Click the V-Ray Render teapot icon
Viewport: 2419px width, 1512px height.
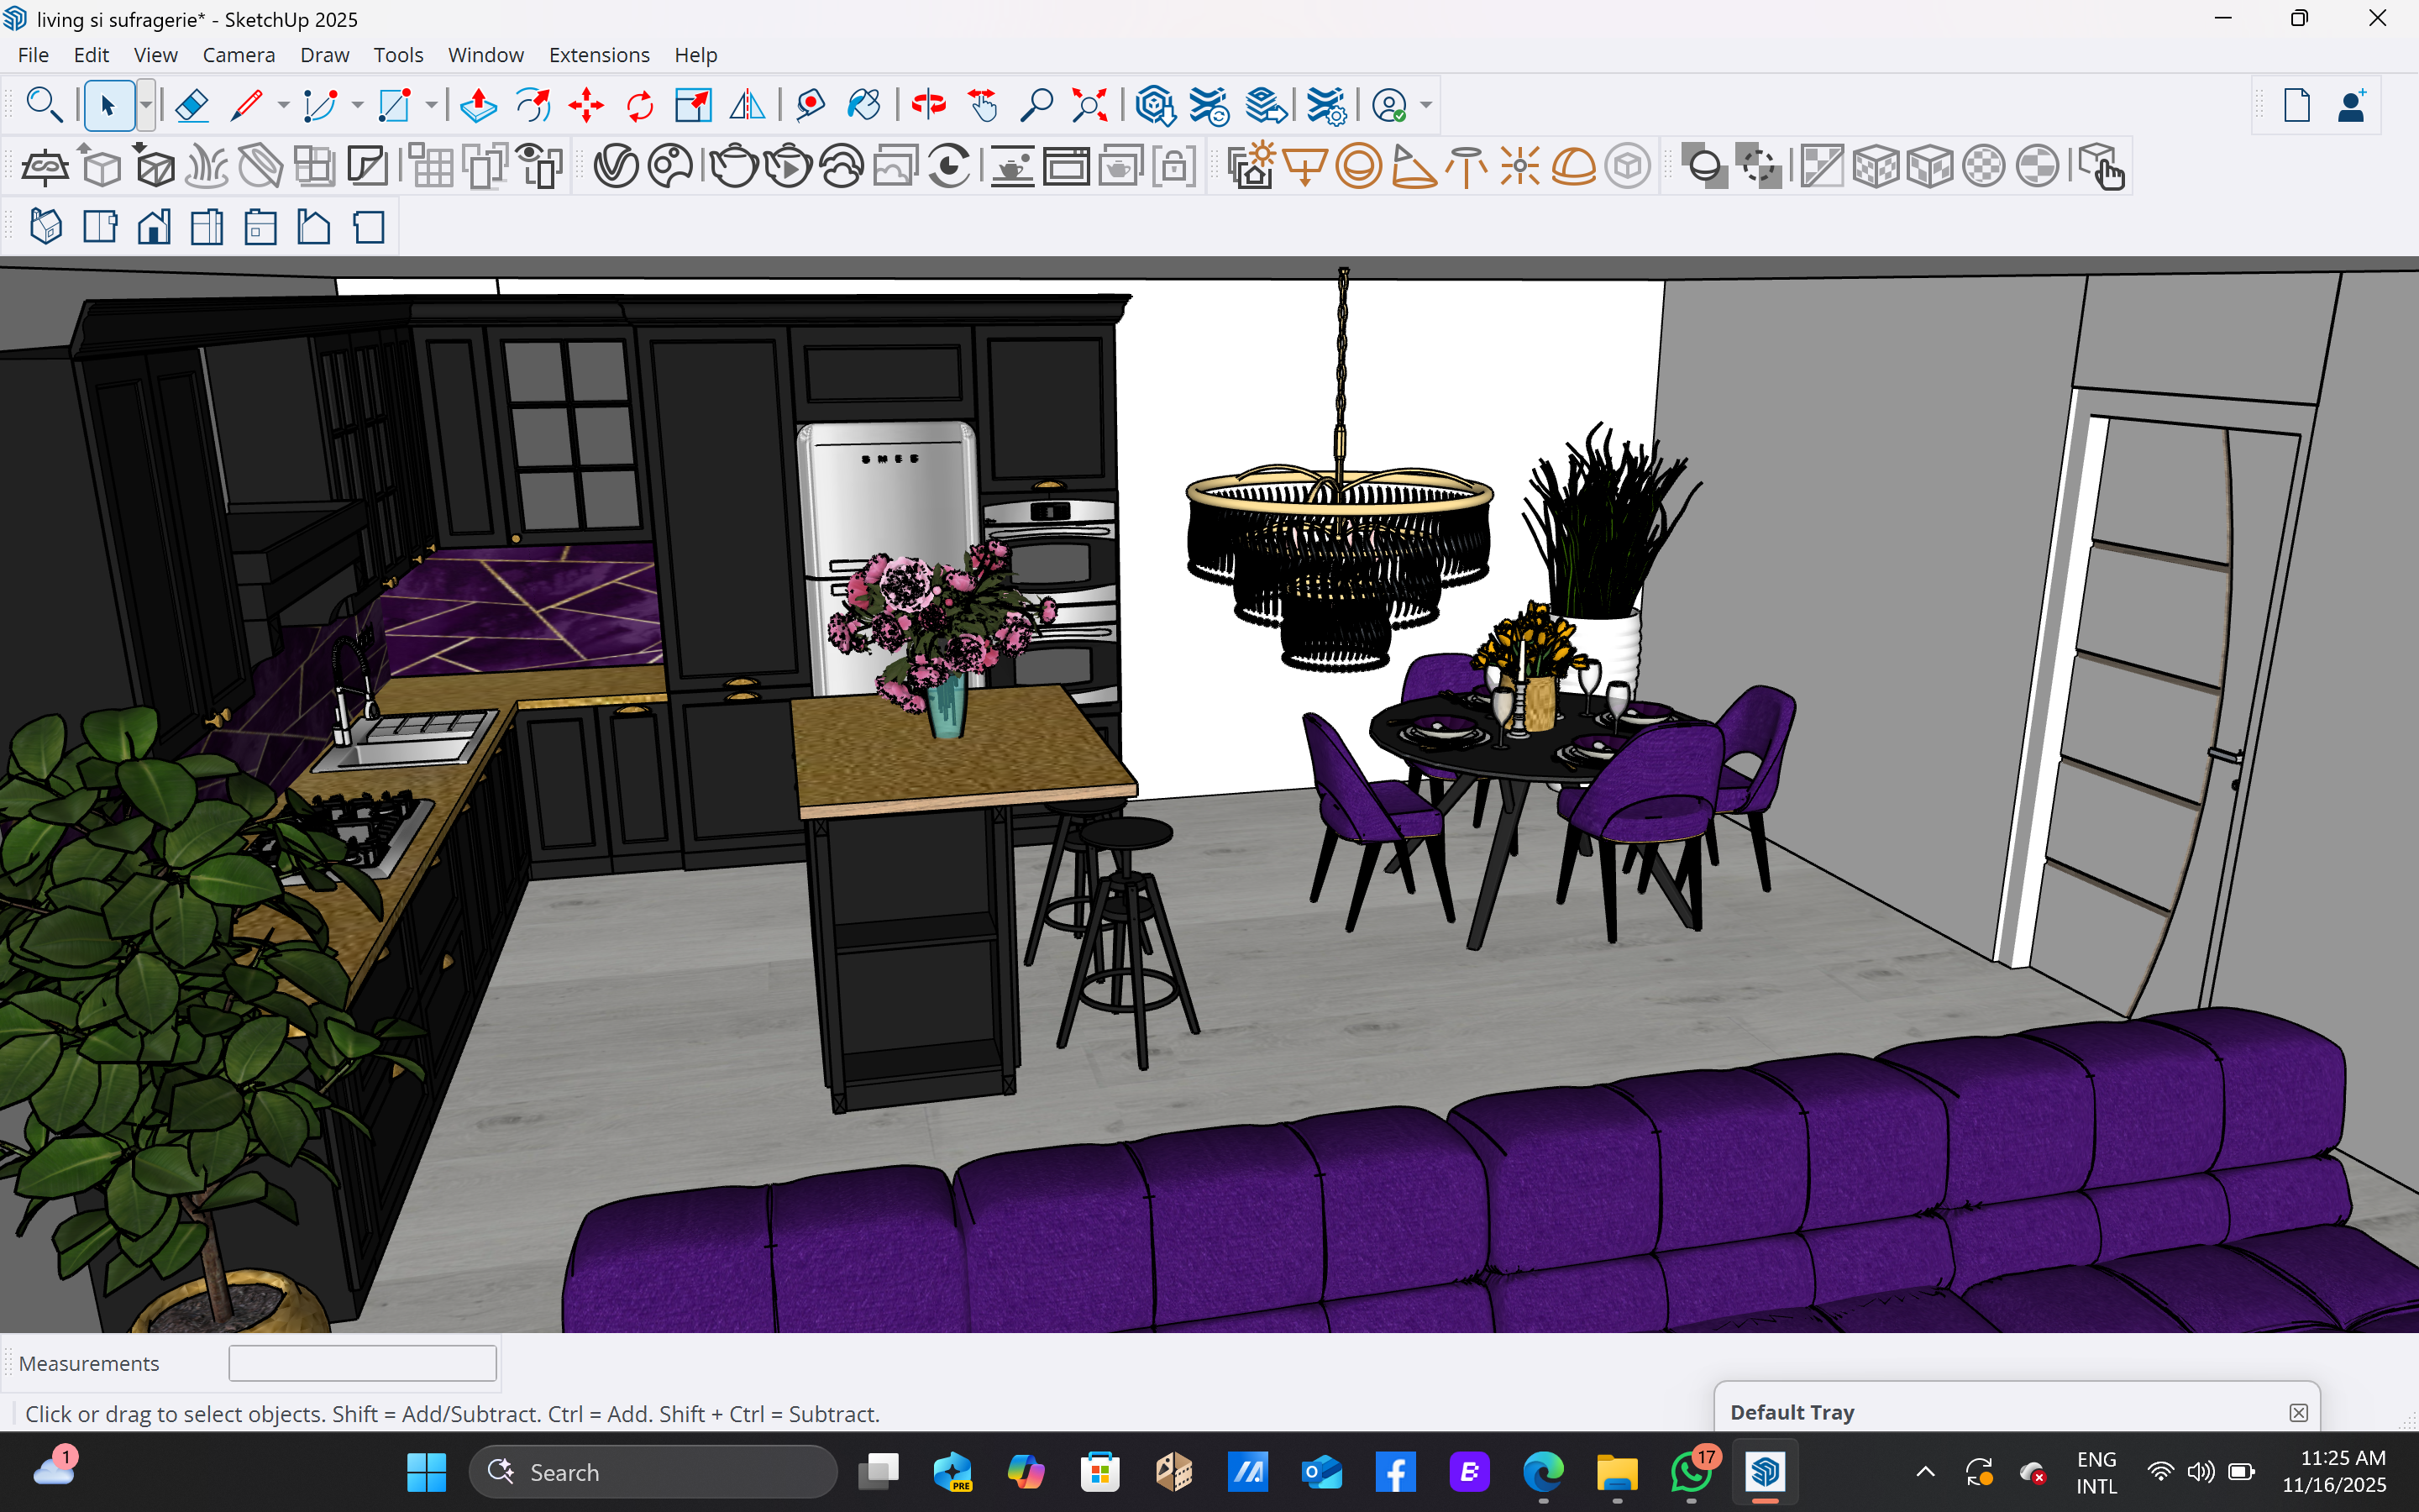point(735,166)
